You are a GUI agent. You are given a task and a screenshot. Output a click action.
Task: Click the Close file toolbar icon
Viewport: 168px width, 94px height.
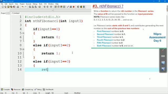(x=14, y=7)
